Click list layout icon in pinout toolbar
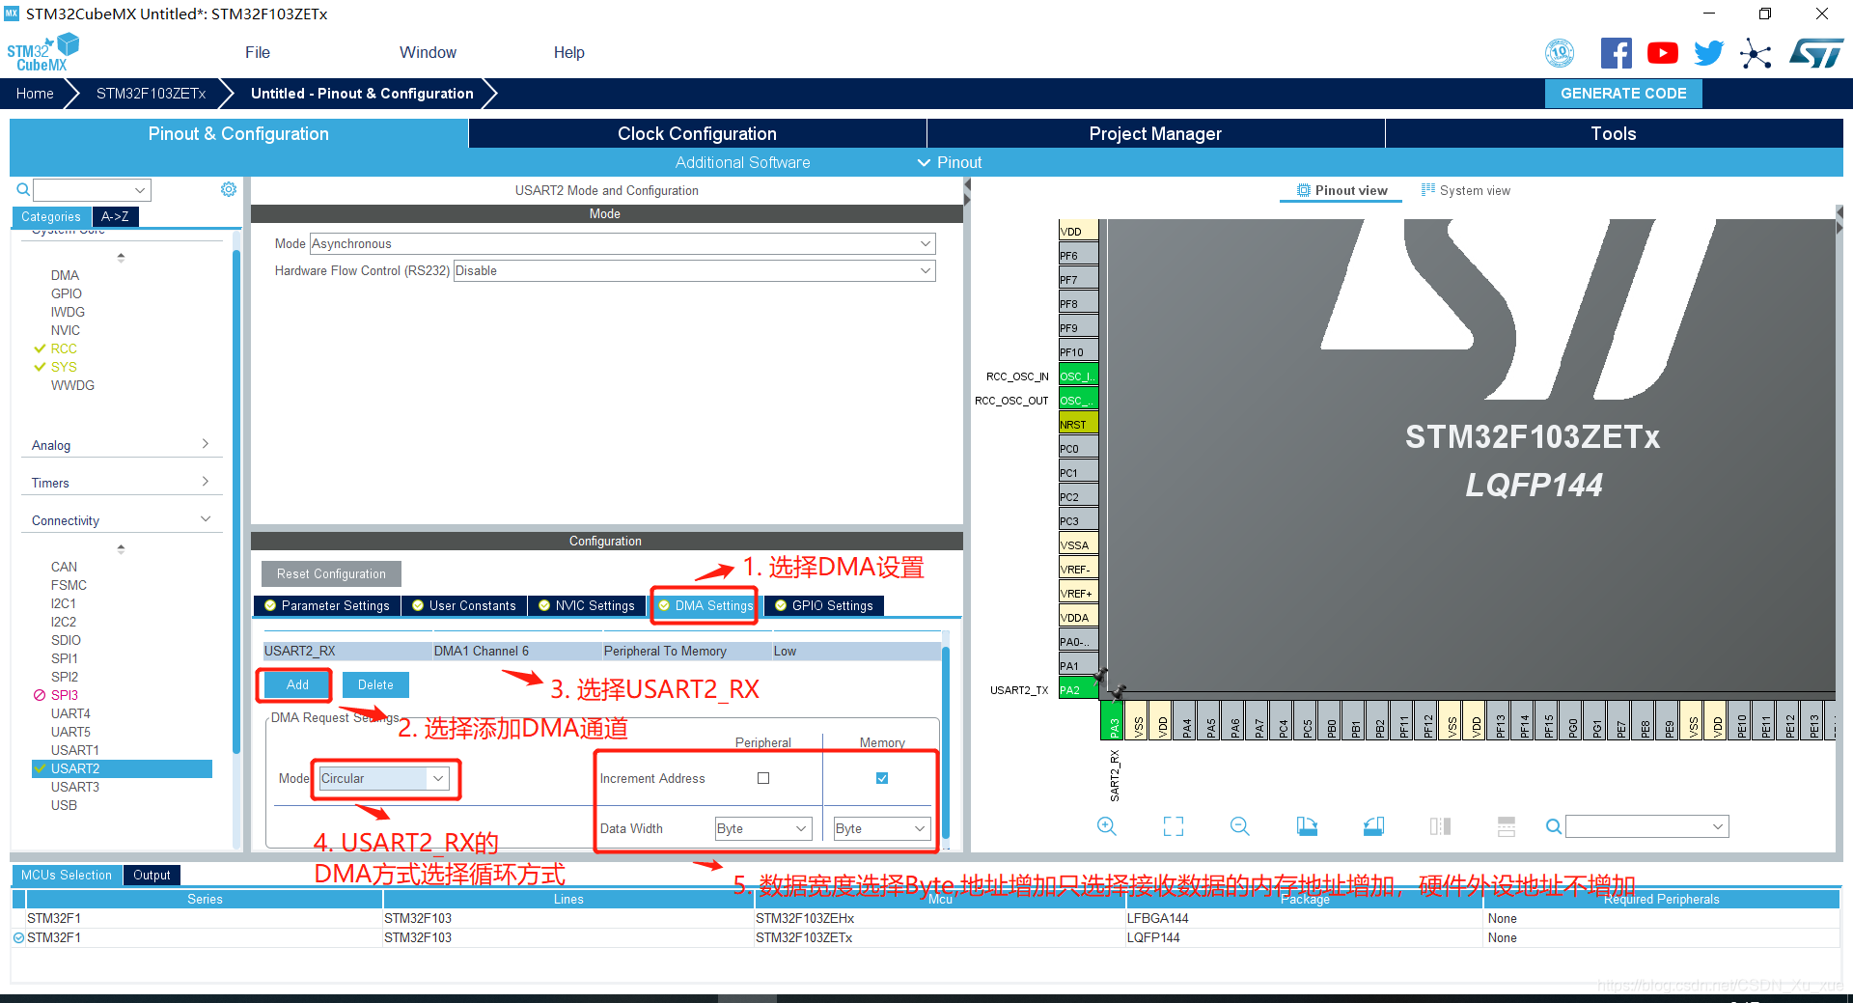Image resolution: width=1853 pixels, height=1003 pixels. pos(1507,826)
